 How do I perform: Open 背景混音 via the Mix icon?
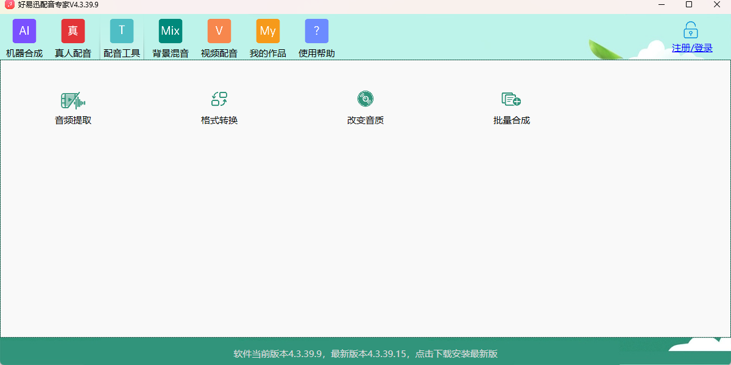171,30
